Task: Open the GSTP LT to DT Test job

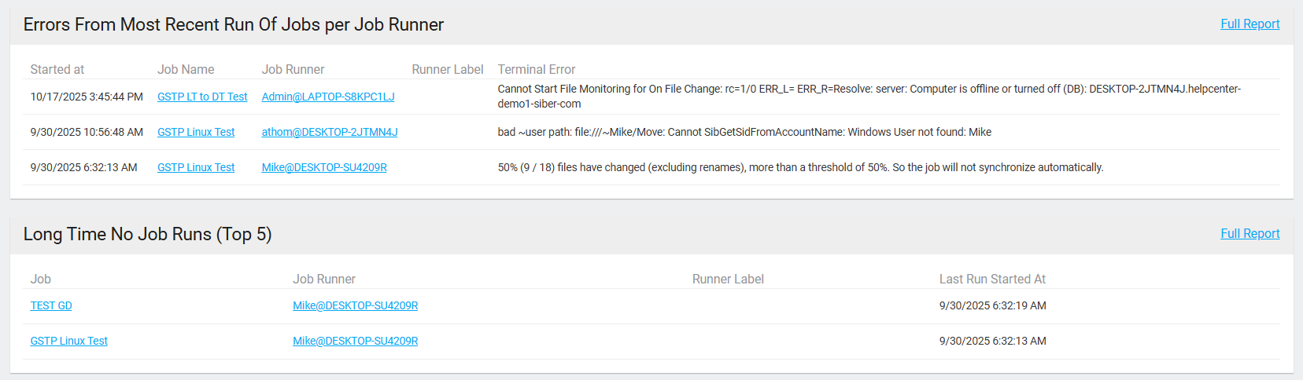Action: point(202,97)
